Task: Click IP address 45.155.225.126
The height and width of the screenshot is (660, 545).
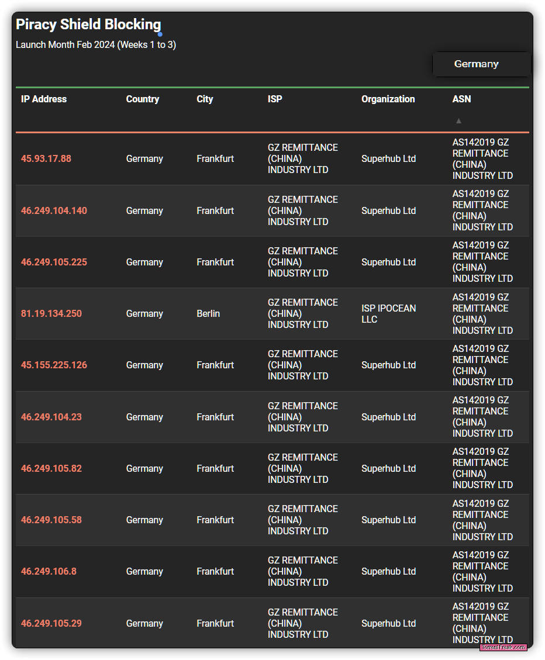Action: click(54, 365)
